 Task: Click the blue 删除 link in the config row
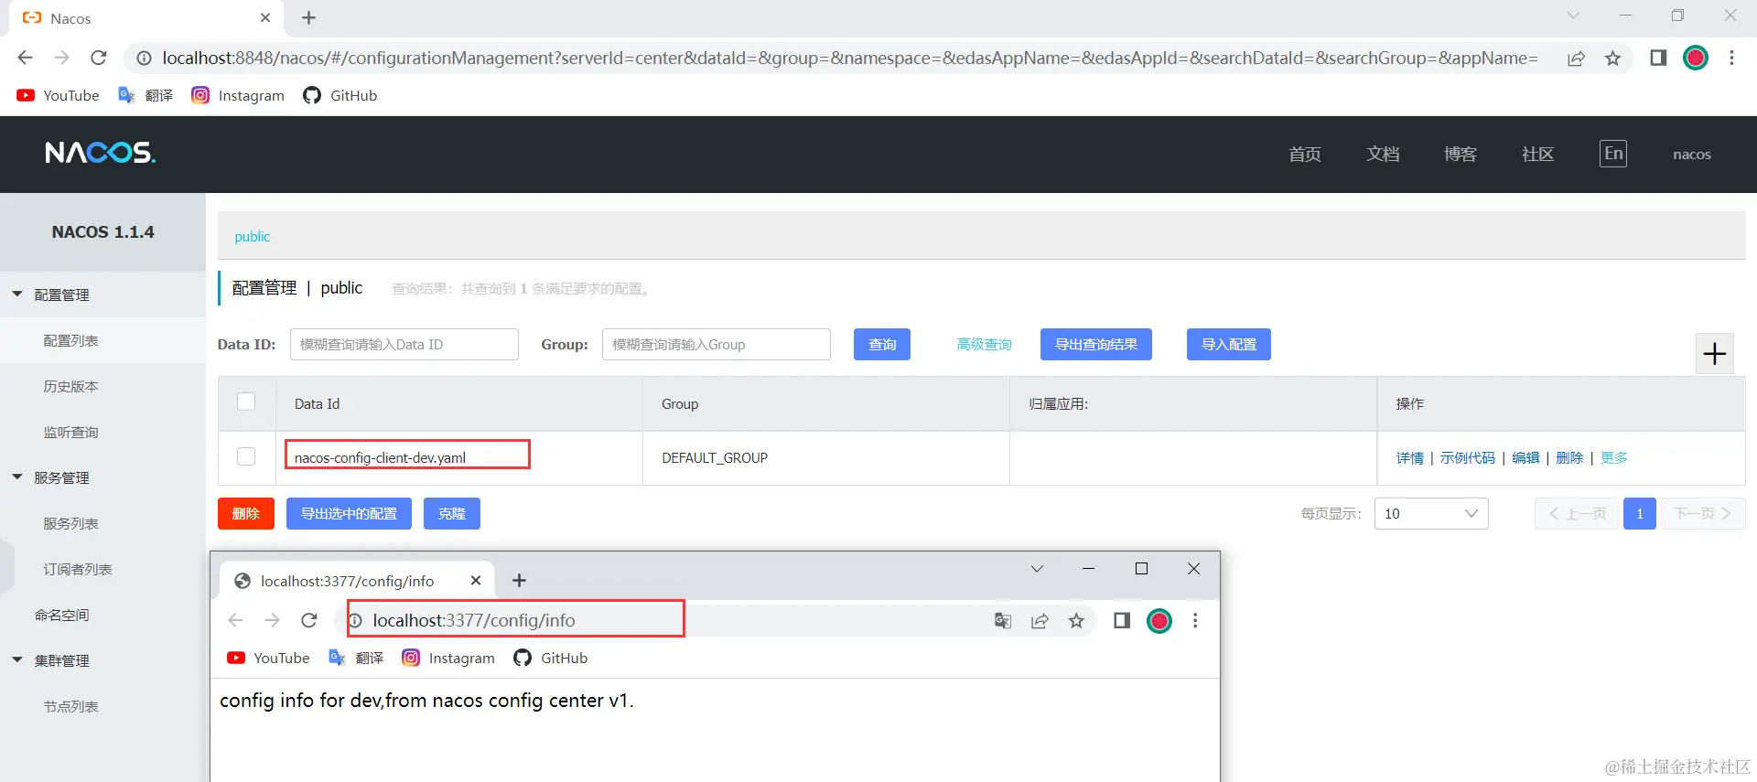(x=1569, y=458)
